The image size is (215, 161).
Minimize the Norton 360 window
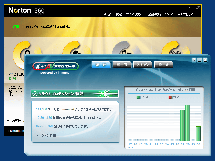coord(191,8)
